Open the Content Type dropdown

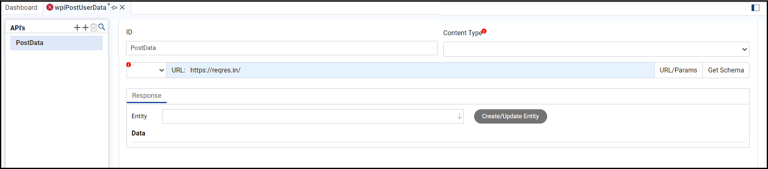click(x=596, y=50)
